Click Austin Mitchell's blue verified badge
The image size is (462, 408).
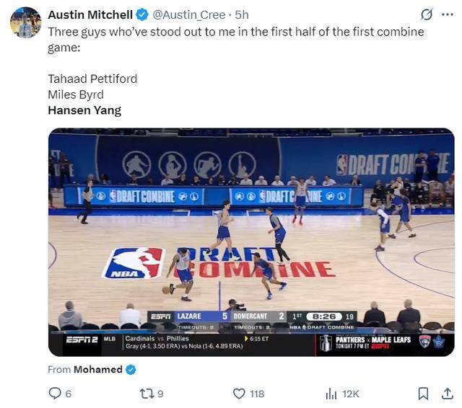142,14
